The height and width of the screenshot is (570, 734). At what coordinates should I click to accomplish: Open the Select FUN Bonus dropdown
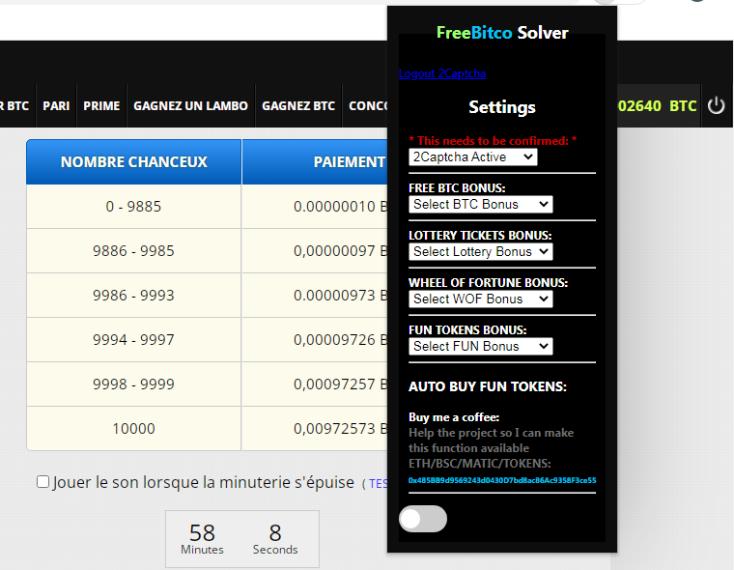480,346
